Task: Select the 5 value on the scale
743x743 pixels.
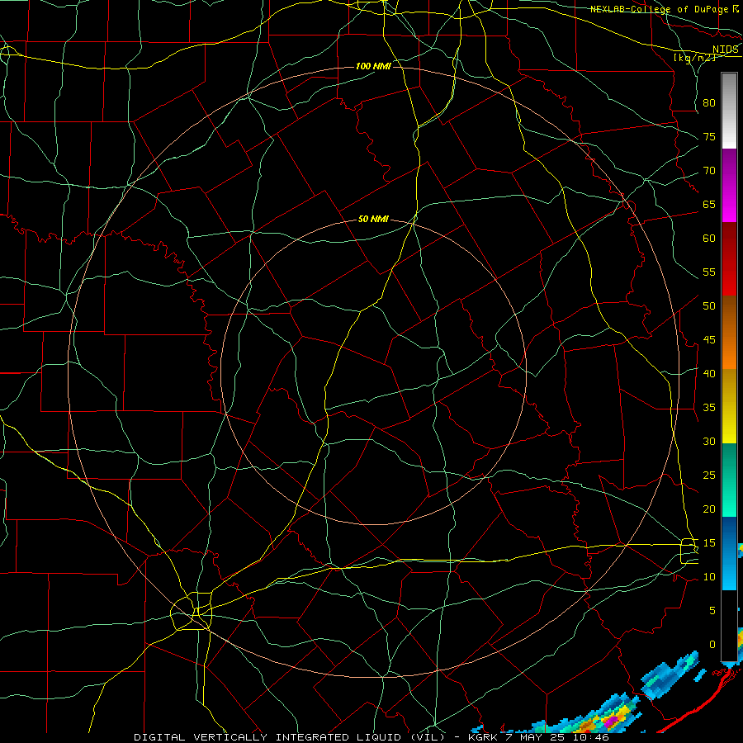Action: (712, 611)
